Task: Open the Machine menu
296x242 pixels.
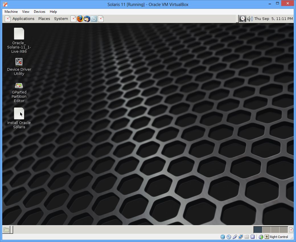Action: point(11,12)
